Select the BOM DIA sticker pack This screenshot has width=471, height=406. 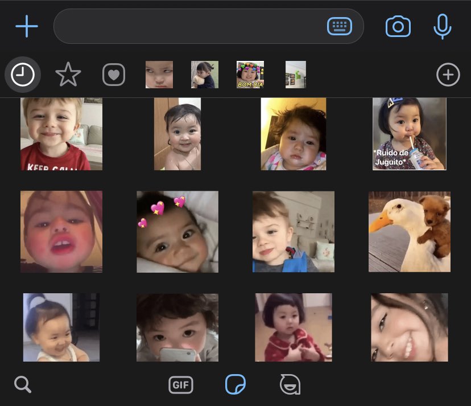pyautogui.click(x=250, y=75)
